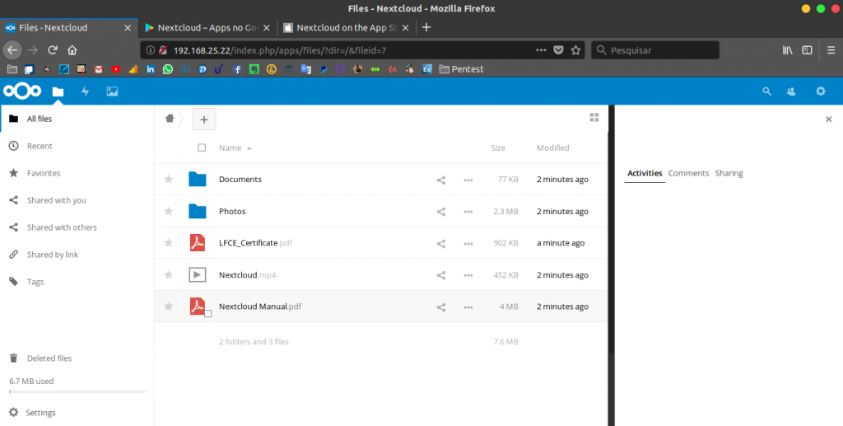The image size is (843, 426).
Task: Reload the page in Firefox
Action: (52, 50)
